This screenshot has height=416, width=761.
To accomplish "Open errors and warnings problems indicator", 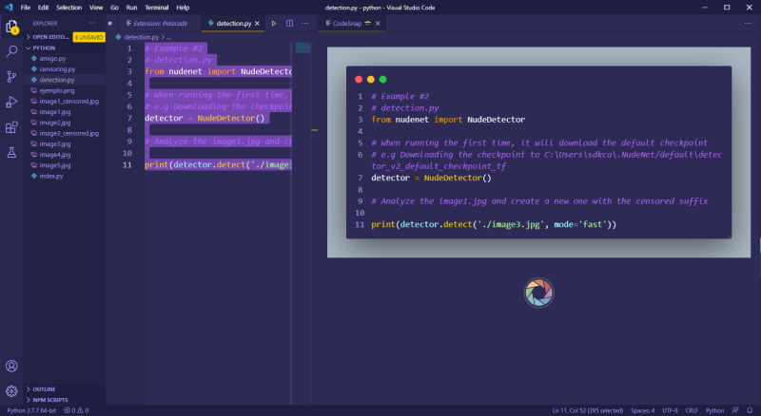I will coord(76,410).
